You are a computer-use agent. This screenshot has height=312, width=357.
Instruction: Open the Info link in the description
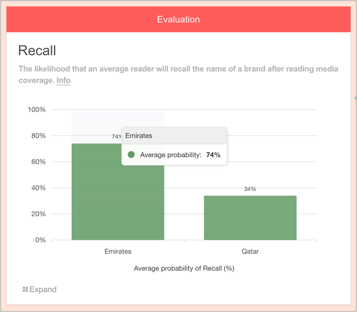click(63, 80)
